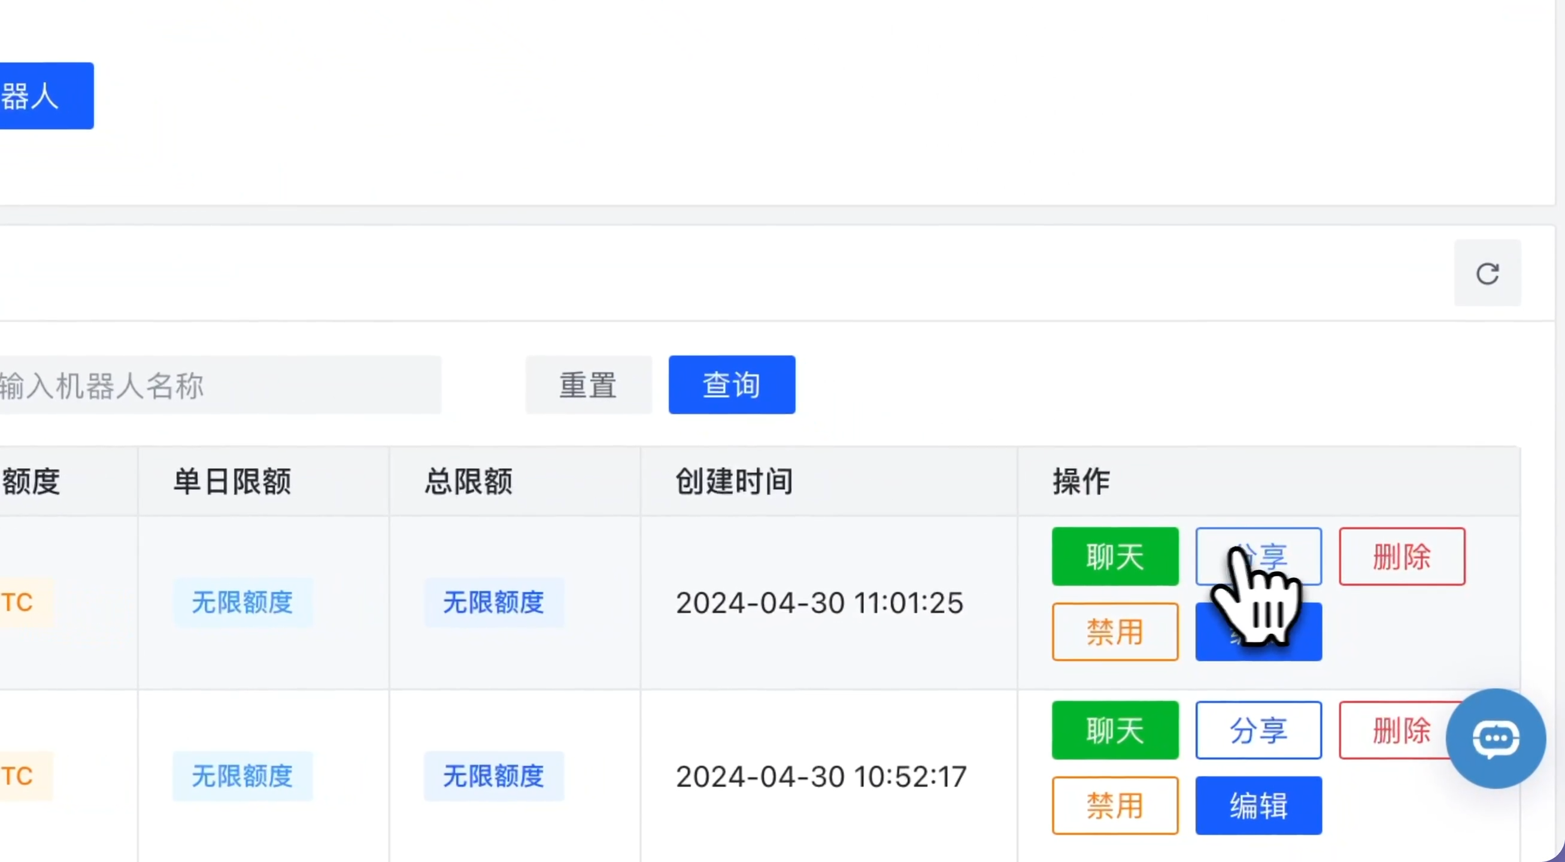The height and width of the screenshot is (862, 1565).
Task: Click the refresh icon above the table
Action: click(x=1487, y=274)
